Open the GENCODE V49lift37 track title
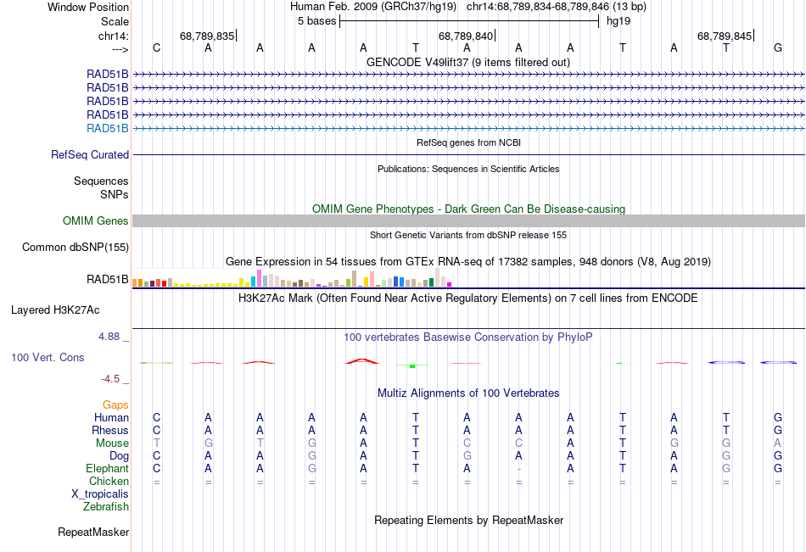The image size is (806, 552). point(468,62)
